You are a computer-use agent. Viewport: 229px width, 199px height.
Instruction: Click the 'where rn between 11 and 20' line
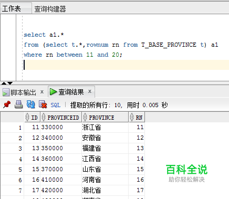tap(73, 55)
